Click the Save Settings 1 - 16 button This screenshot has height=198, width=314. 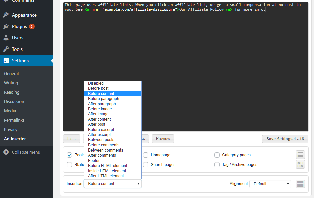[285, 139]
